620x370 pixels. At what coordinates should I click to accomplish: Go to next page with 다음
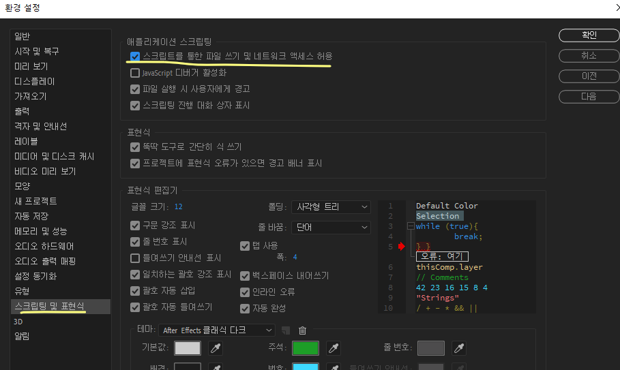(x=589, y=97)
